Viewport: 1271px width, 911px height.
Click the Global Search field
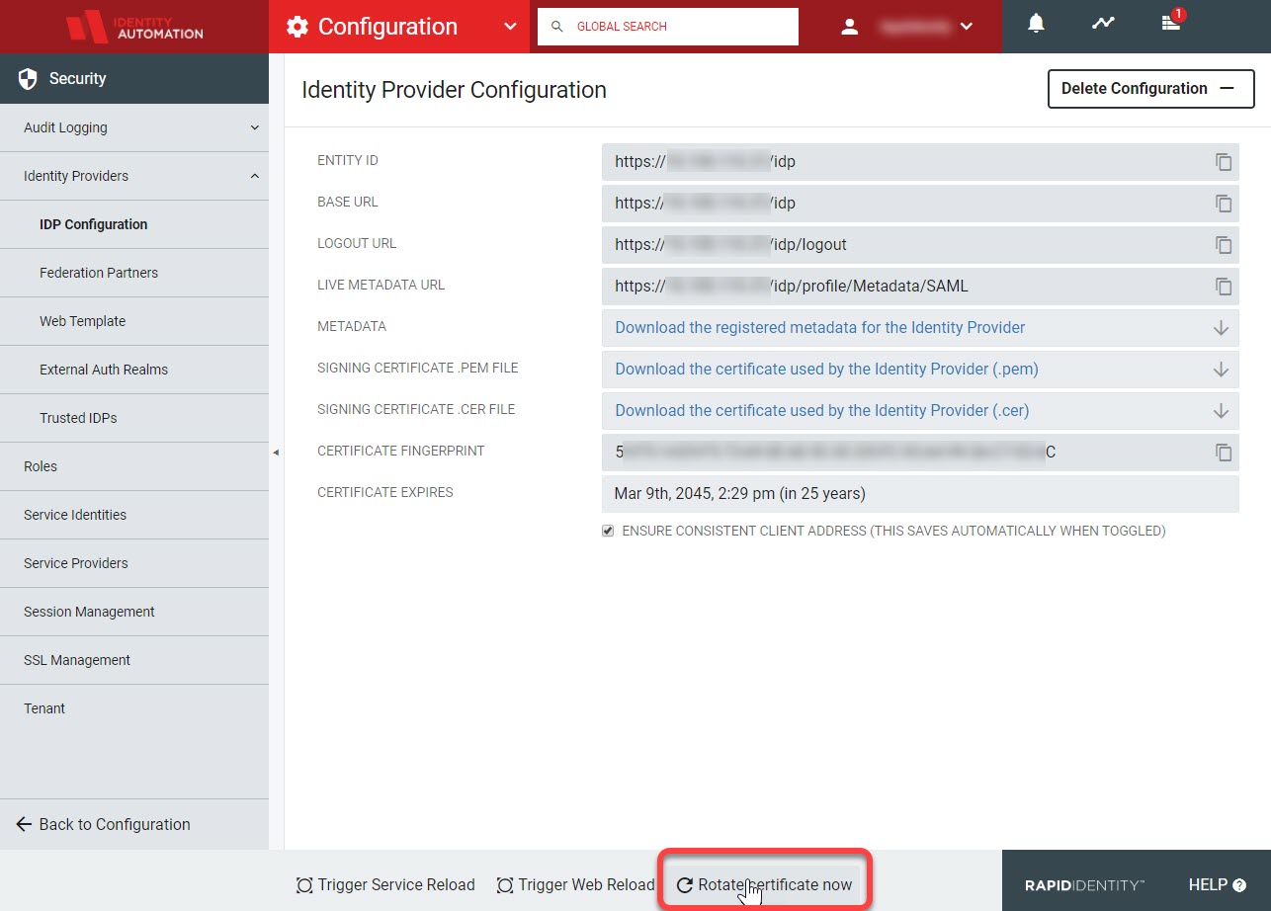point(668,27)
